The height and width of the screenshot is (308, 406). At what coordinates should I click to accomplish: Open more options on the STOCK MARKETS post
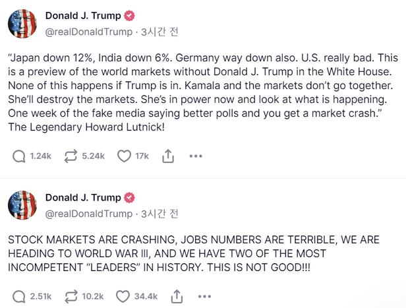[204, 296]
